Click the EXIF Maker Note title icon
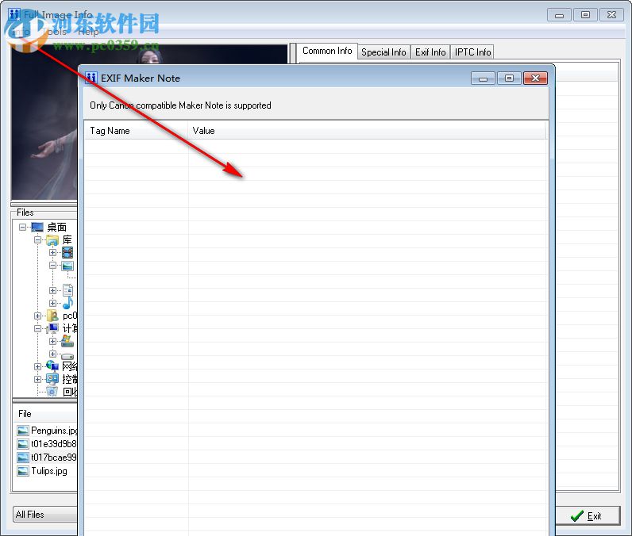This screenshot has height=536, width=632. pos(91,78)
